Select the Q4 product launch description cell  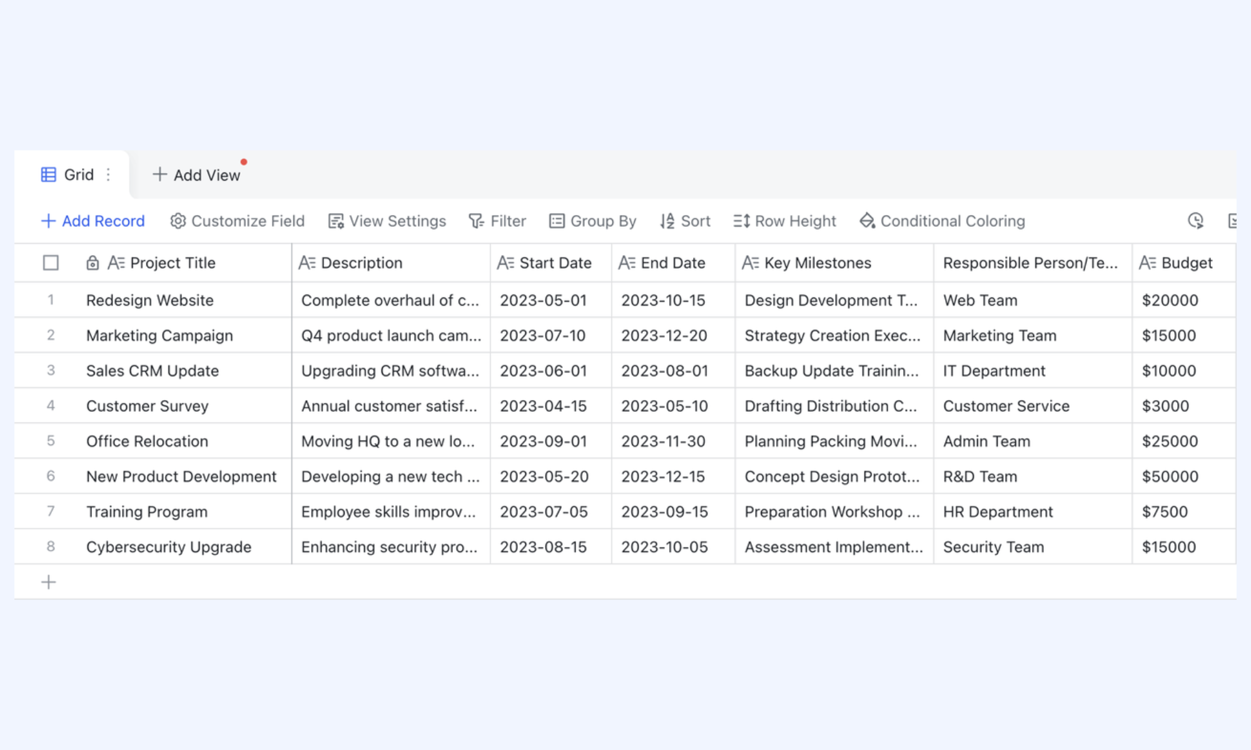391,336
